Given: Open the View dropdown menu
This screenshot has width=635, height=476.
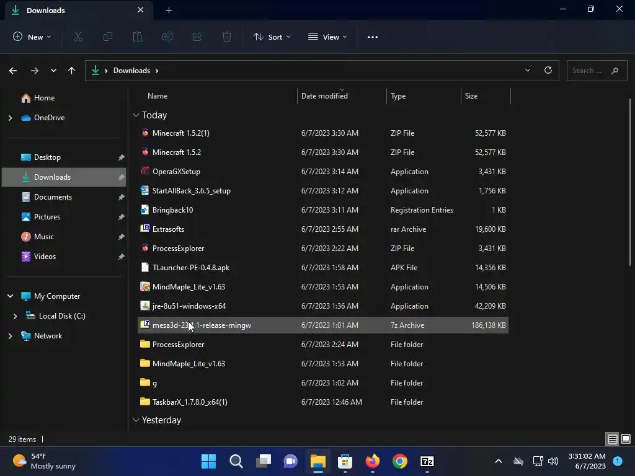Looking at the screenshot, I should (x=327, y=37).
